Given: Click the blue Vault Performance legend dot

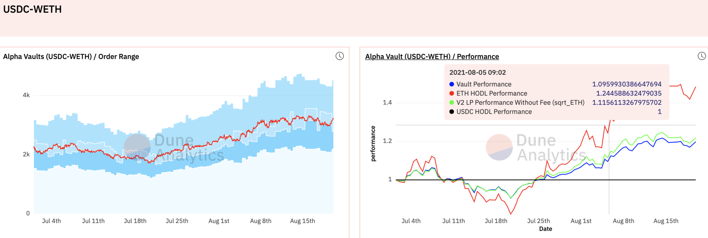Looking at the screenshot, I should click(x=452, y=84).
